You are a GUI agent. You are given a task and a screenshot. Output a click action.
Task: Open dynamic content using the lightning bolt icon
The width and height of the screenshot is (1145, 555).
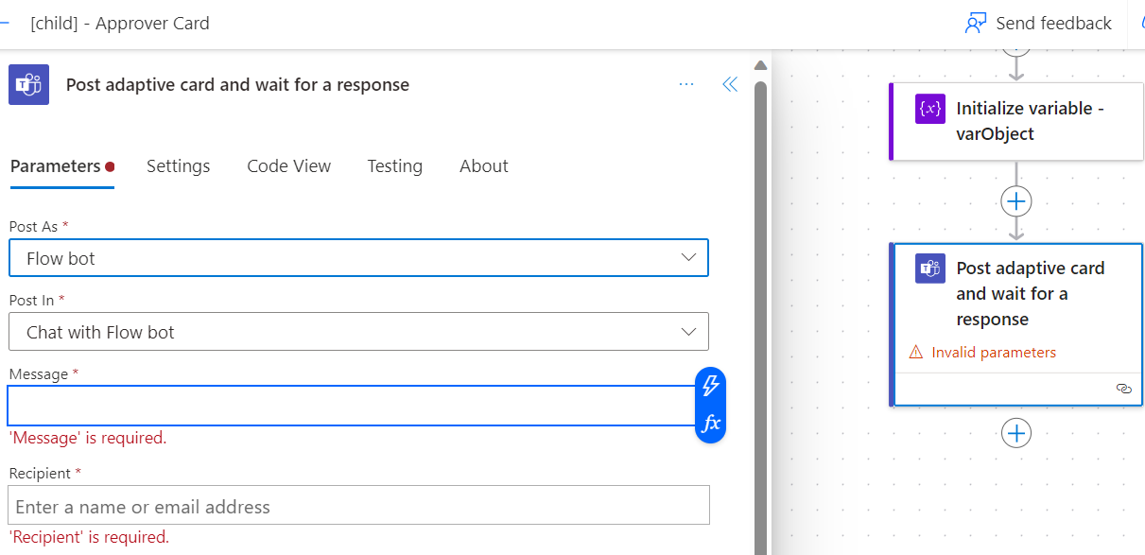(x=710, y=387)
